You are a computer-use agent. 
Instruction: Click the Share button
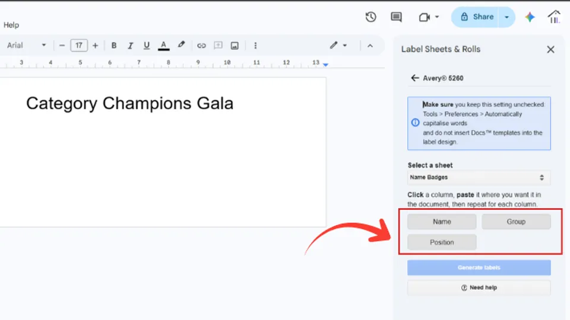[477, 17]
